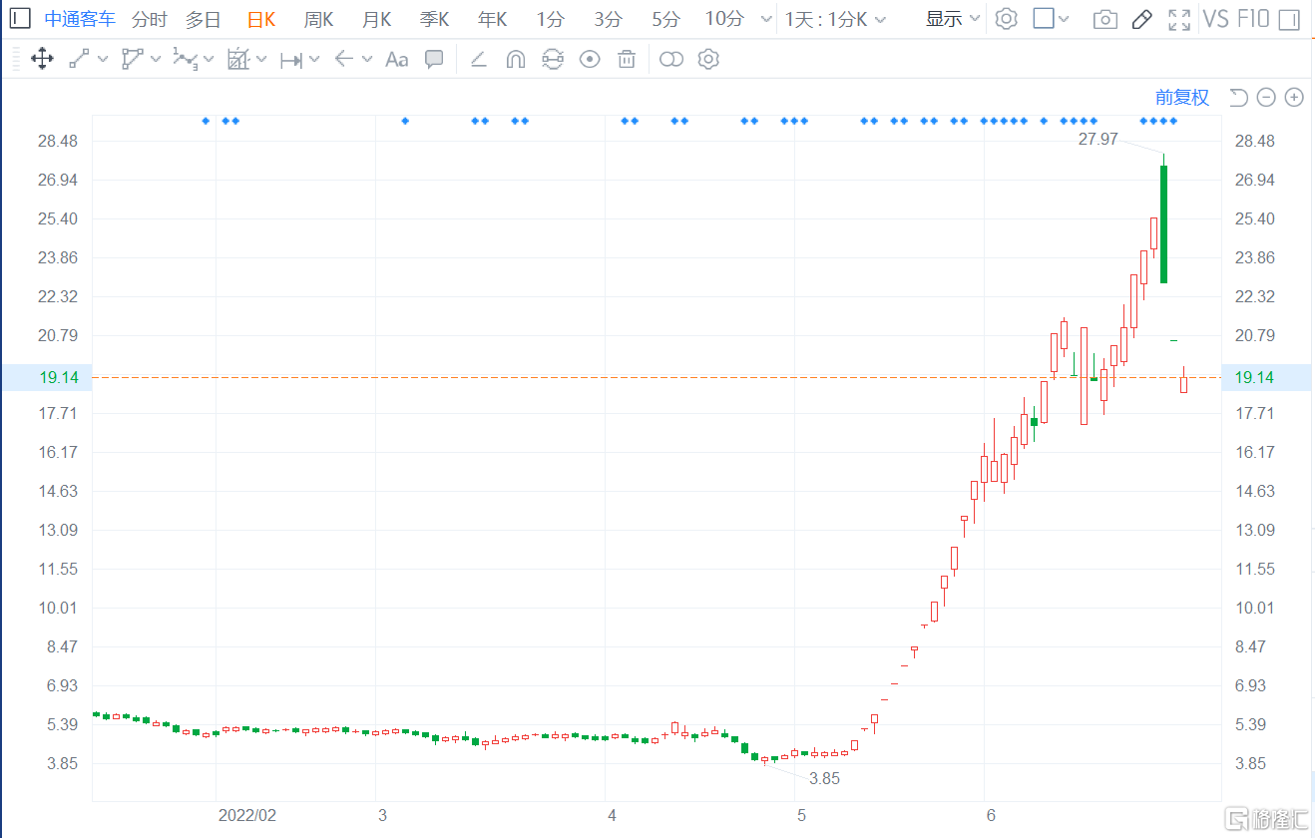Expand polygon tool options arrow
The image size is (1315, 838).
[156, 60]
